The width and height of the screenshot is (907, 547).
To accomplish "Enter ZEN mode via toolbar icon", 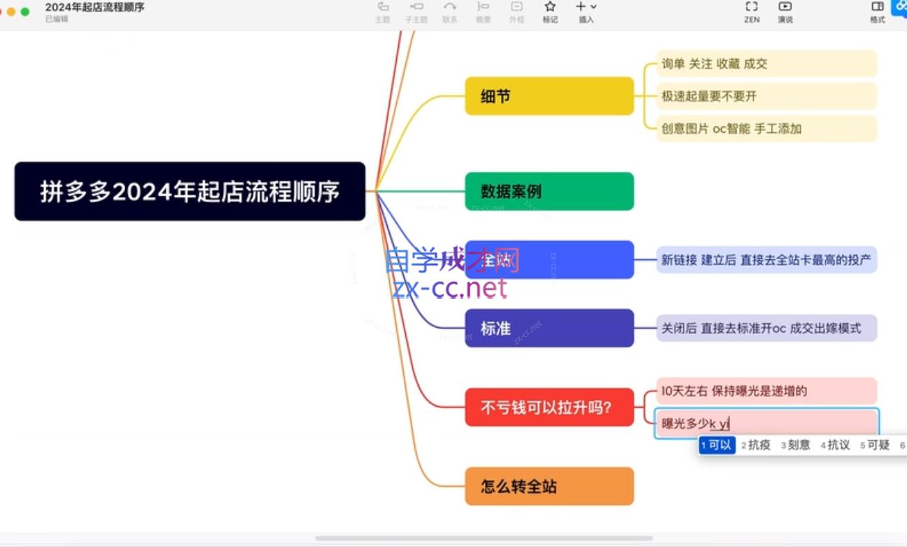I will point(752,7).
